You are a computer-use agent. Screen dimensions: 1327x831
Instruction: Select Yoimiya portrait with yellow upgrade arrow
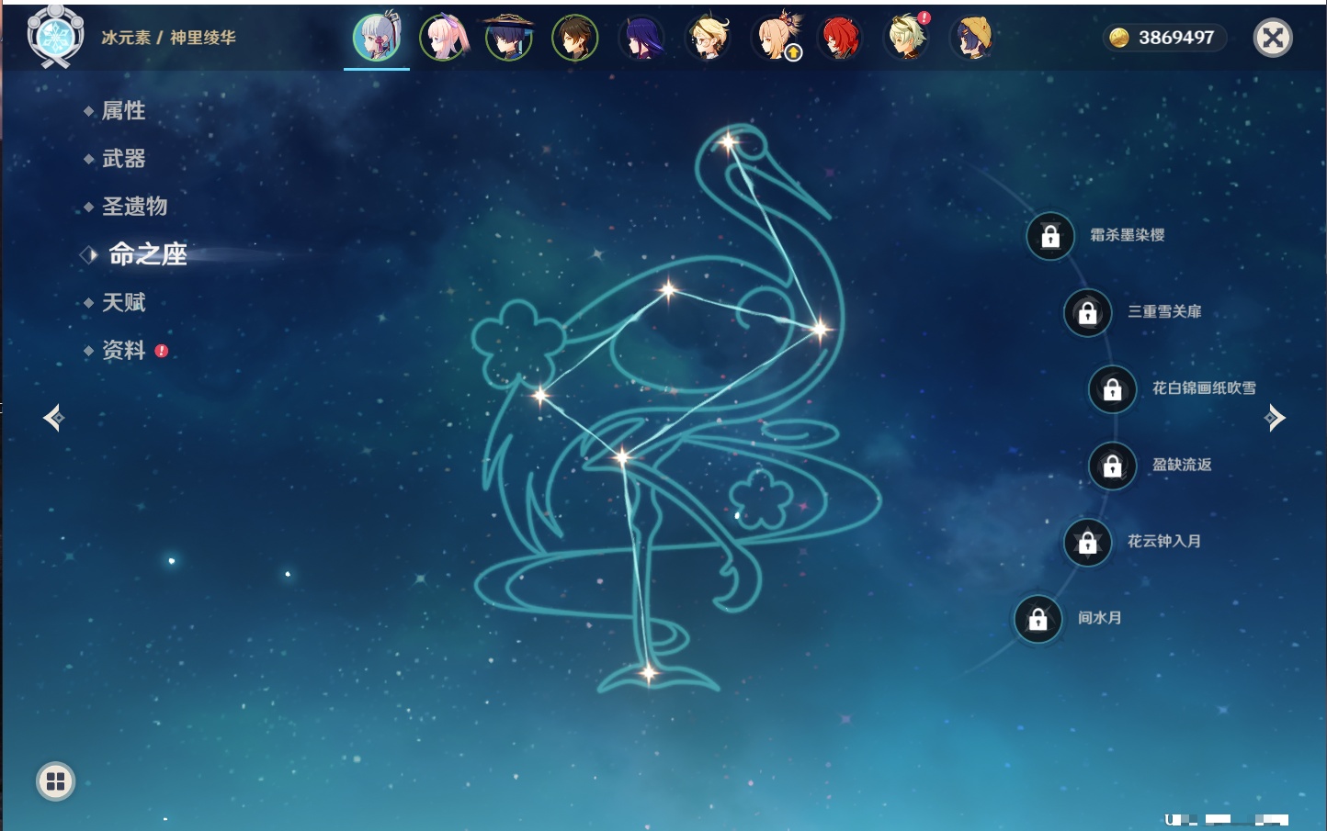coord(777,38)
